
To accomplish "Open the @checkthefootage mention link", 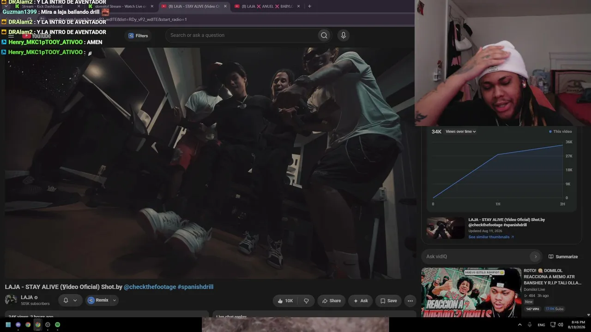I will tap(150, 287).
